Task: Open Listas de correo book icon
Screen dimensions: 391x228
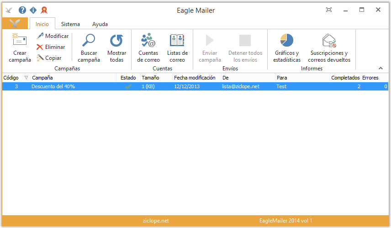Action: [x=177, y=40]
